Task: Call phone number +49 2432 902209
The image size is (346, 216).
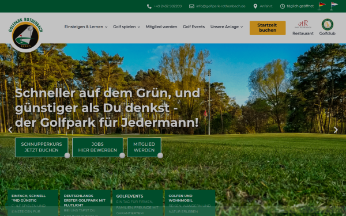Action: [168, 6]
